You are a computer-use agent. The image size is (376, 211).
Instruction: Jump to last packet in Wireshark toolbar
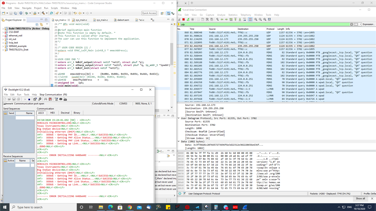coord(240,19)
